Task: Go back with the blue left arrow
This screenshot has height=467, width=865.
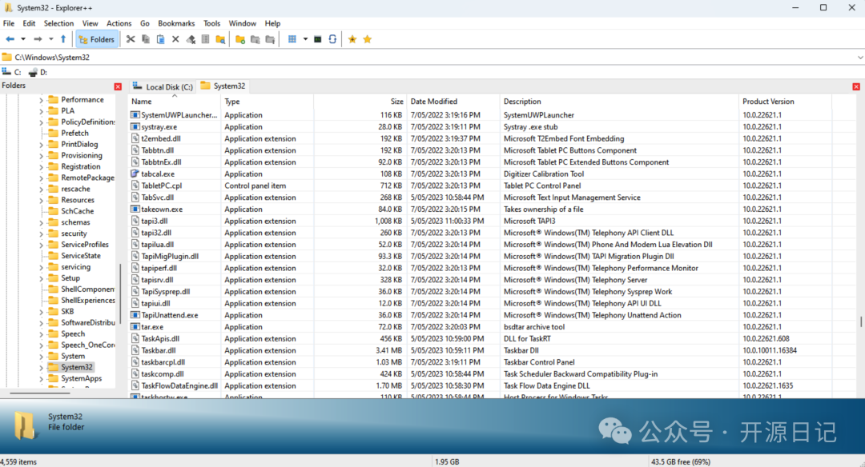Action: (10, 39)
